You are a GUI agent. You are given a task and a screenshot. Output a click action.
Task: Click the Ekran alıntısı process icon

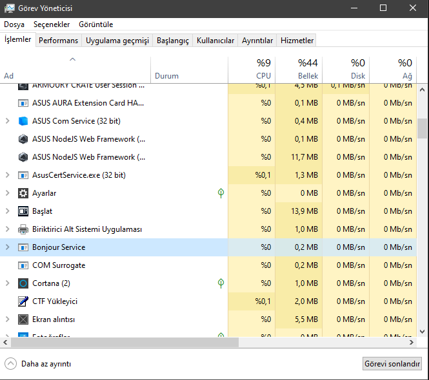23,319
